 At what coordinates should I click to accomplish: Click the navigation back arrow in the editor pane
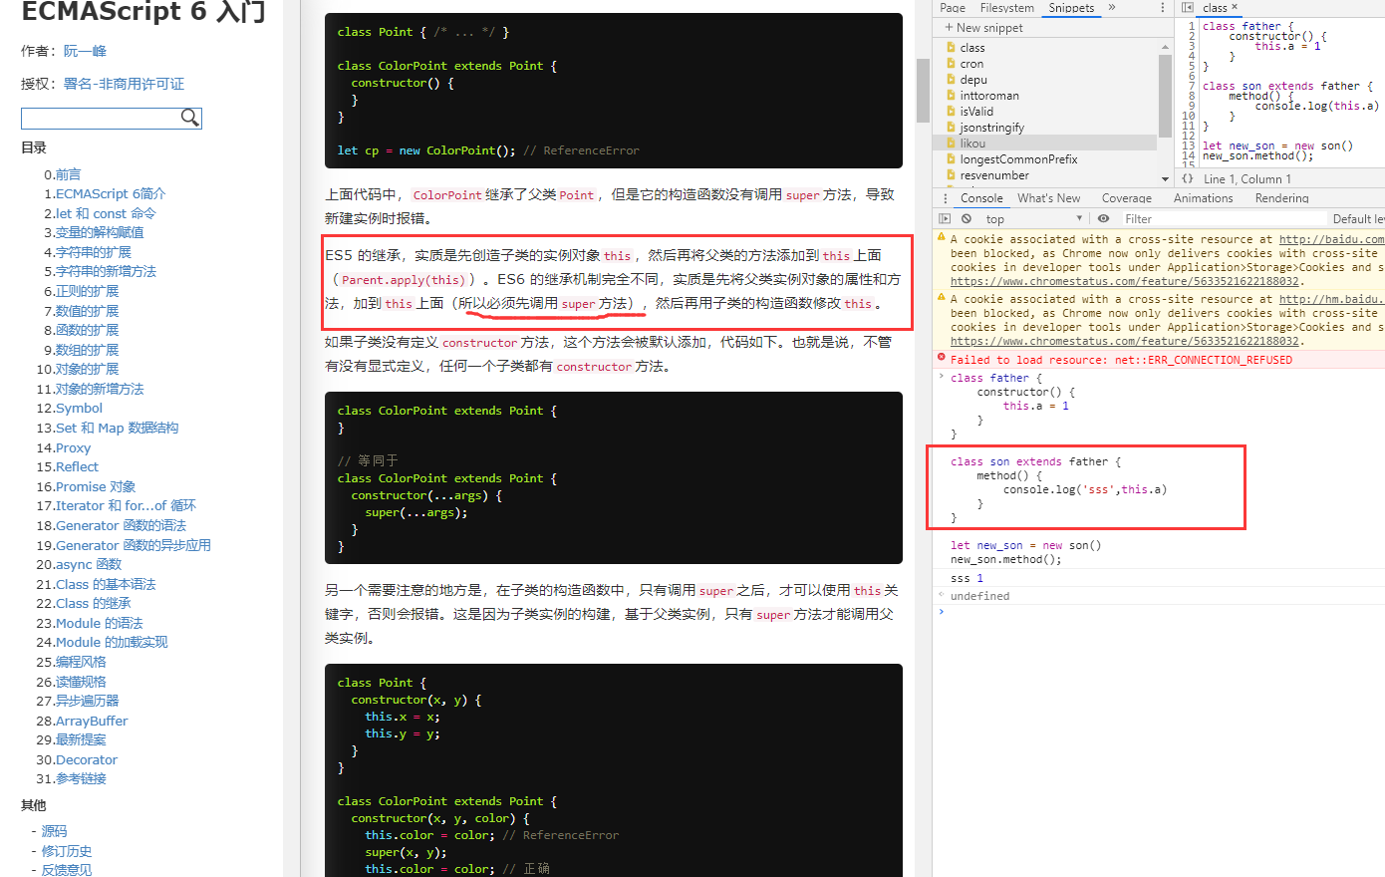(x=1188, y=8)
